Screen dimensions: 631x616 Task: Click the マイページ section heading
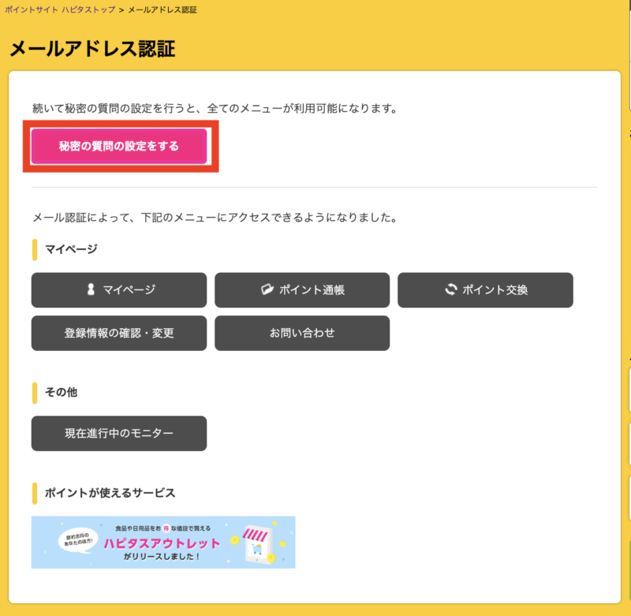click(x=71, y=249)
